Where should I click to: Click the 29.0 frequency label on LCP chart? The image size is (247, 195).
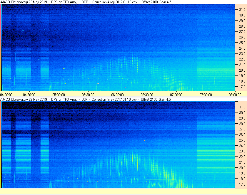242,118
